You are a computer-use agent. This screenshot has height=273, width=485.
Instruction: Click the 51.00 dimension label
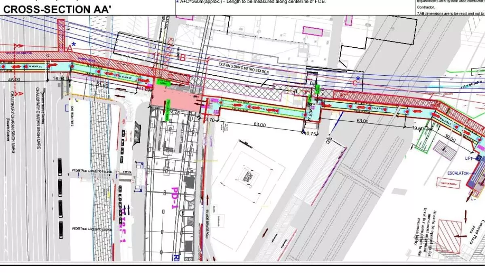(x=102, y=85)
